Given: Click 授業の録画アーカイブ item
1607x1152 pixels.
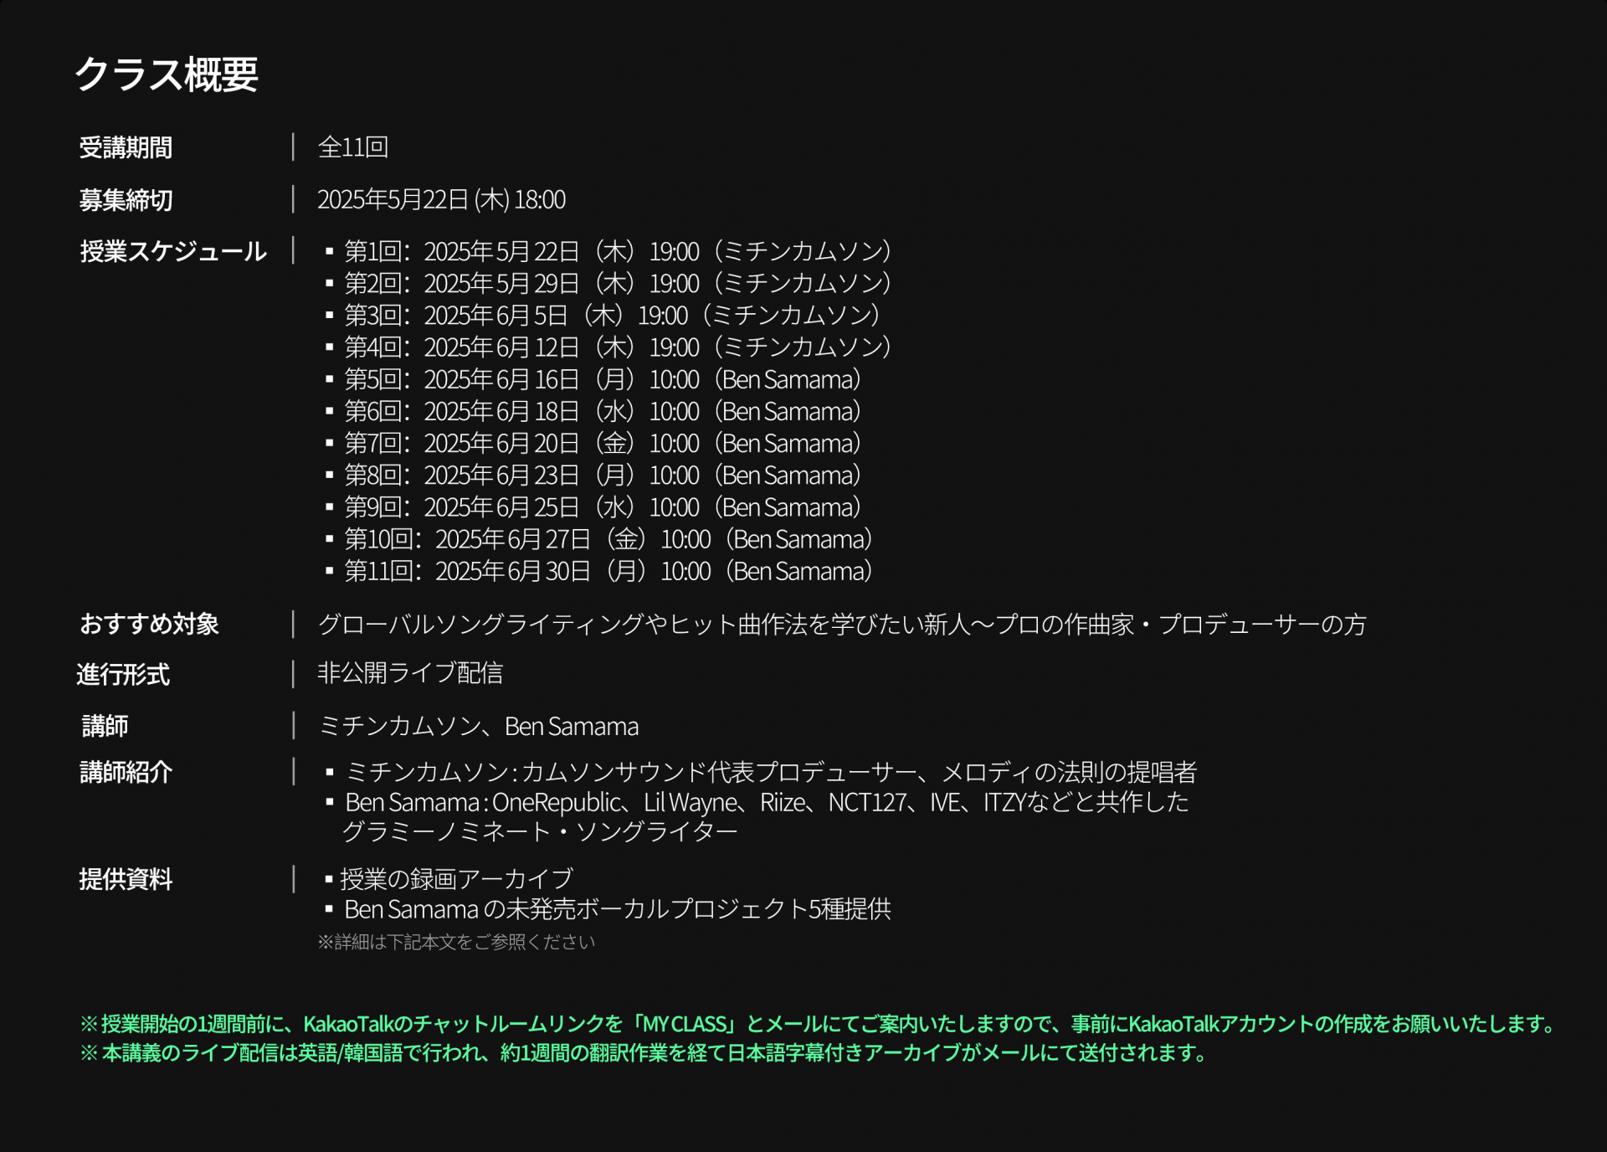Looking at the screenshot, I should tap(456, 879).
